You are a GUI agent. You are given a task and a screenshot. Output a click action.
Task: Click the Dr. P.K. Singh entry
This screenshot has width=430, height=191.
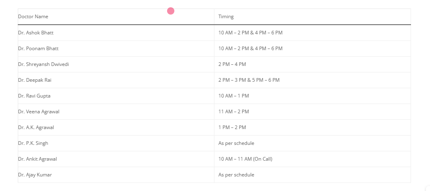(33, 143)
